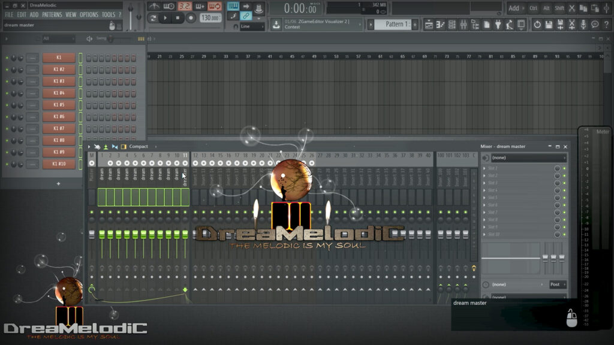Open the OPTIONS menu
Viewport: 614px width, 345px height.
tap(89, 15)
